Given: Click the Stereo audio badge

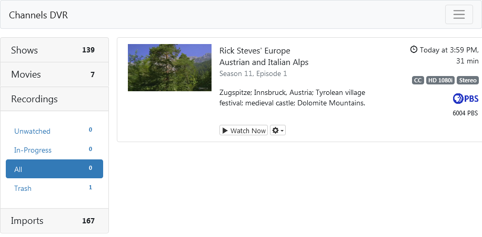Looking at the screenshot, I should [x=467, y=80].
